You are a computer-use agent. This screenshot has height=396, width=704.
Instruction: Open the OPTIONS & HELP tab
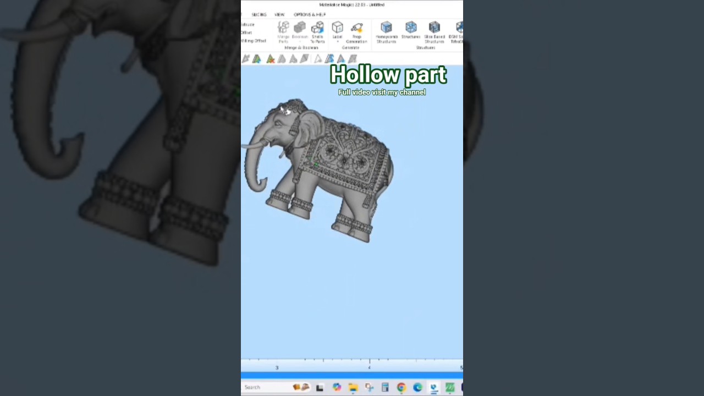coord(310,14)
